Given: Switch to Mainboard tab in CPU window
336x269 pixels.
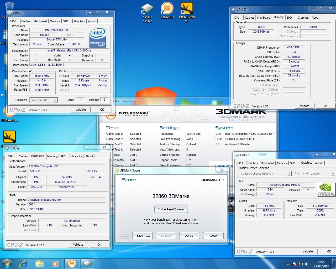Looking at the screenshot, I should coord(40,21).
